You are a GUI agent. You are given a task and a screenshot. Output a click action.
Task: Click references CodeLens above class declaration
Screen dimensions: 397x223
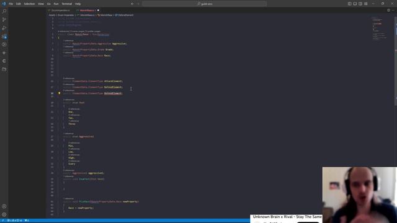[79, 32]
